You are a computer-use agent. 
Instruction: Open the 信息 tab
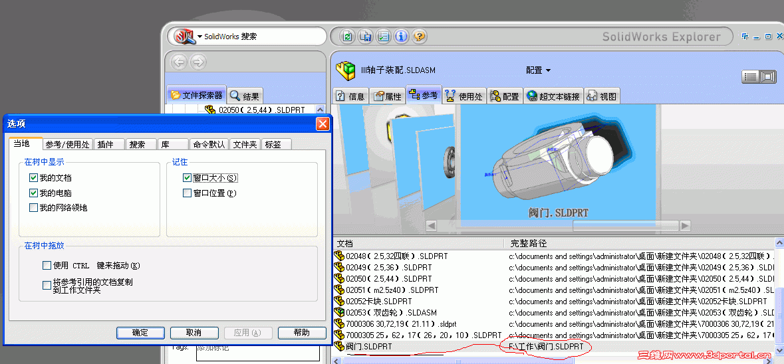(351, 96)
